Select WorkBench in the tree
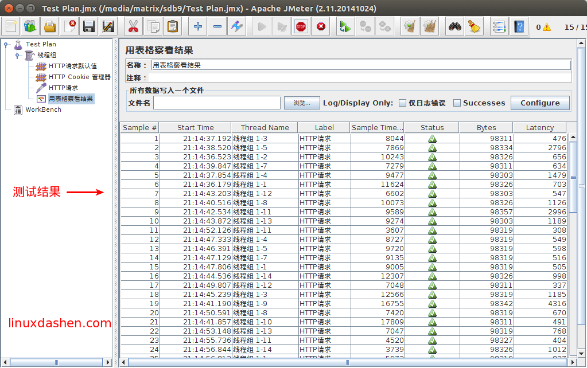 click(43, 109)
